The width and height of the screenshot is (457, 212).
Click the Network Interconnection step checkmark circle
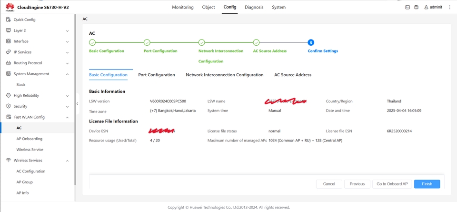[201, 42]
